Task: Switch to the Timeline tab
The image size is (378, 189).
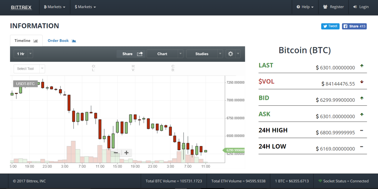Action: (x=26, y=41)
